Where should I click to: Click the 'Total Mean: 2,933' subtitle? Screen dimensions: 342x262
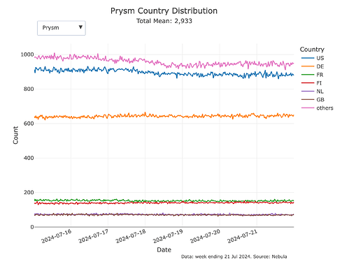pyautogui.click(x=164, y=21)
